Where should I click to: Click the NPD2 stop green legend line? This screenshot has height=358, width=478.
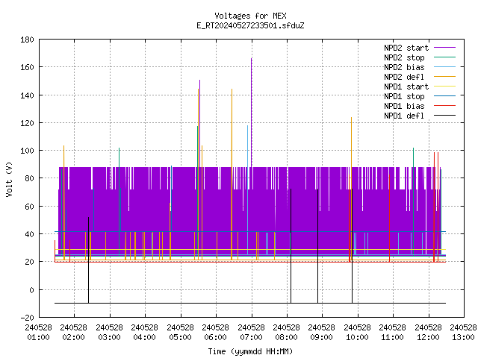(444, 57)
